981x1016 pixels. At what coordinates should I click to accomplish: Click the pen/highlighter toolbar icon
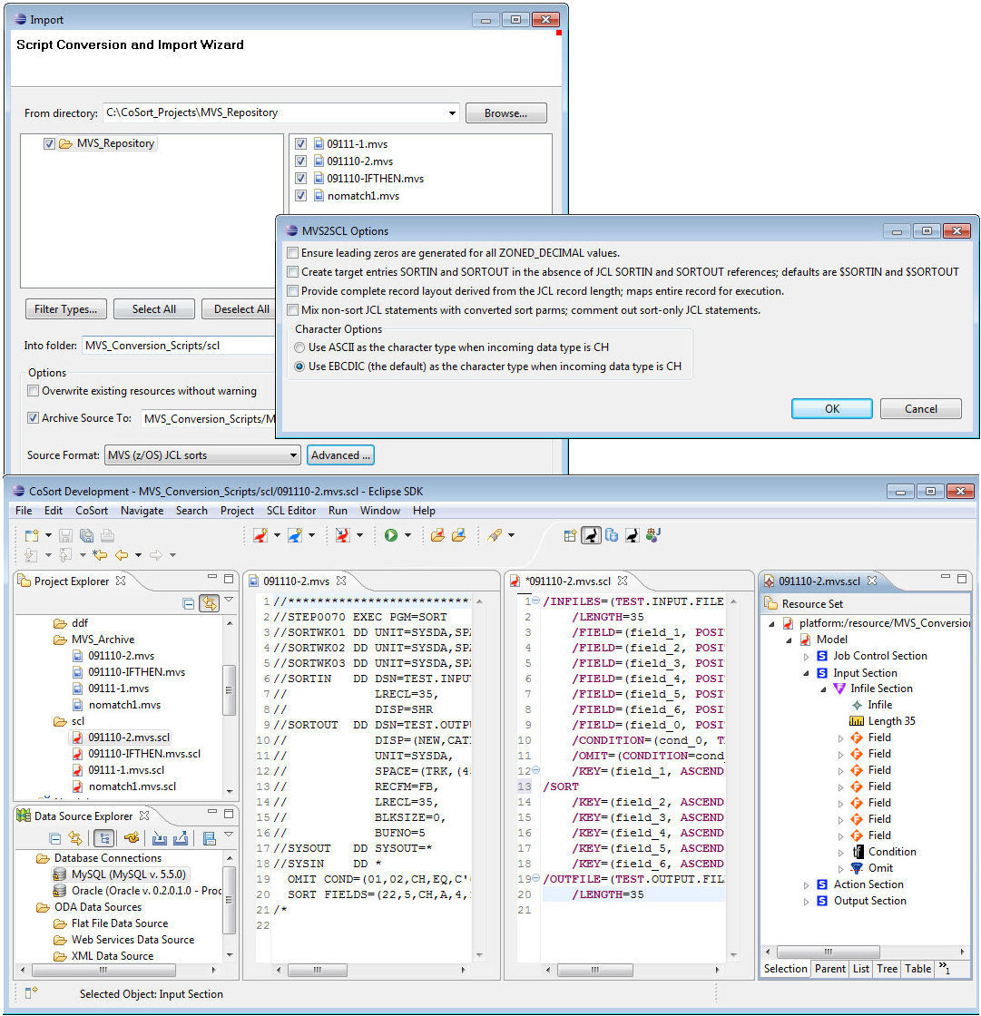pos(495,535)
